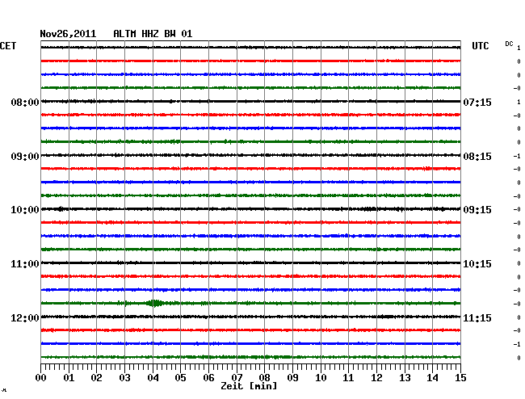Click minute 10 on the time axis
The width and height of the screenshot is (525, 399).
coord(321,378)
